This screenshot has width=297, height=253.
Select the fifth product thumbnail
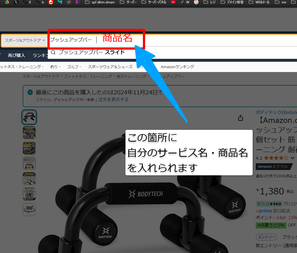pyautogui.click(x=29, y=179)
